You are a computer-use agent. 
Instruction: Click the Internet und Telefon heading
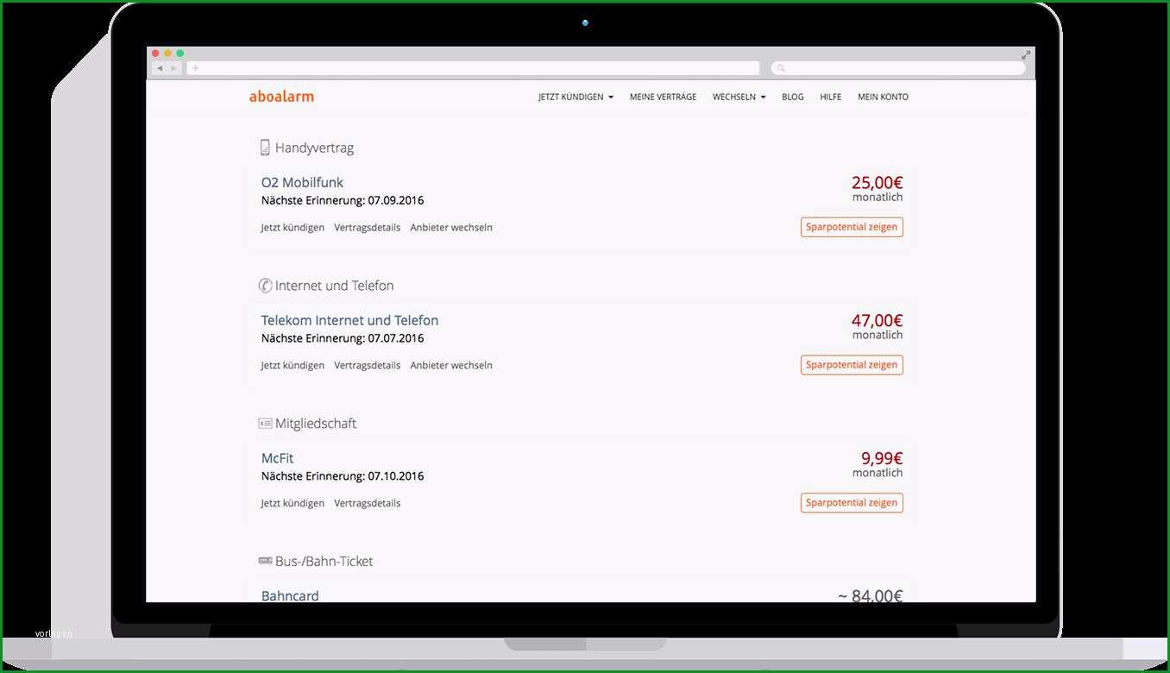tap(334, 286)
